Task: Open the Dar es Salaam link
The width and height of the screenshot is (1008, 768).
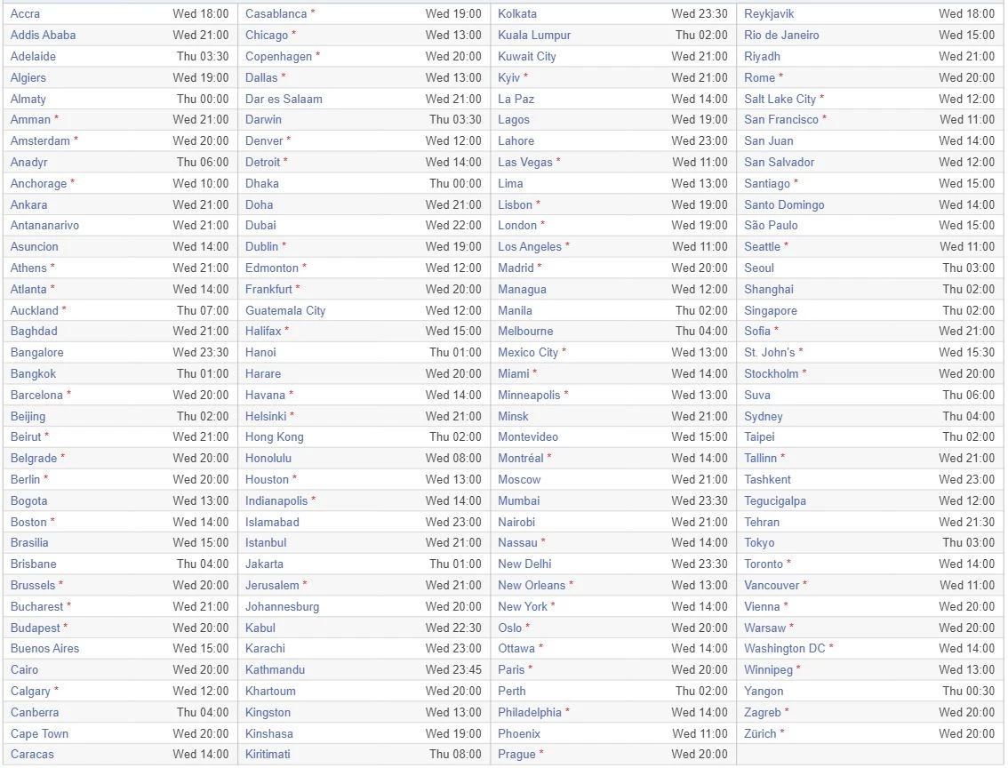Action: coord(284,99)
